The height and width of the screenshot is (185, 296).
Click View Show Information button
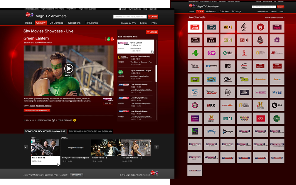[37, 111]
